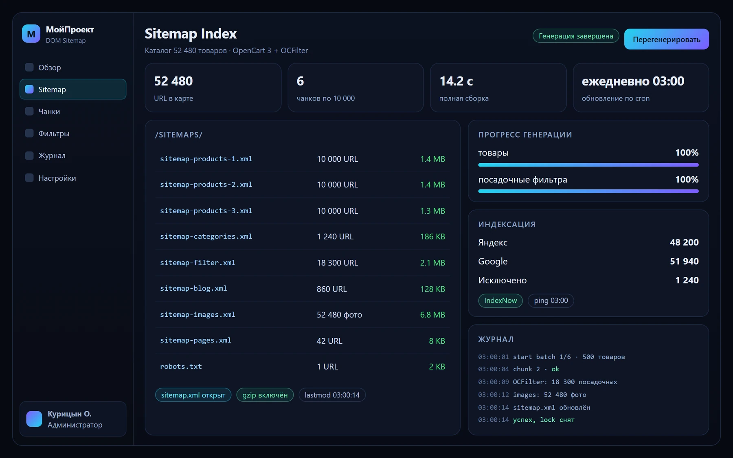Select the sitemap-products-3.xml entry
Screen dimensions: 733x458
tap(303, 210)
